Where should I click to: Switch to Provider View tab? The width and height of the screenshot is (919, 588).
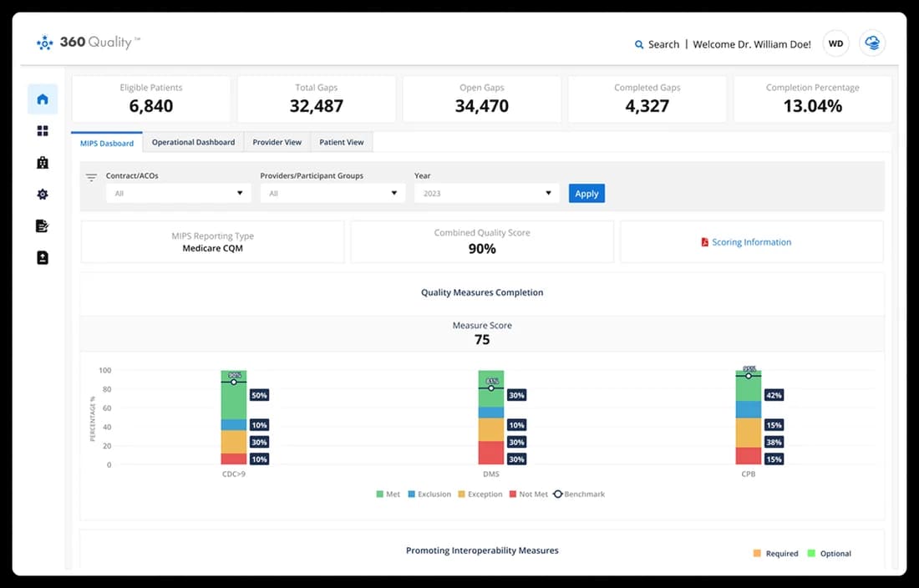[277, 142]
